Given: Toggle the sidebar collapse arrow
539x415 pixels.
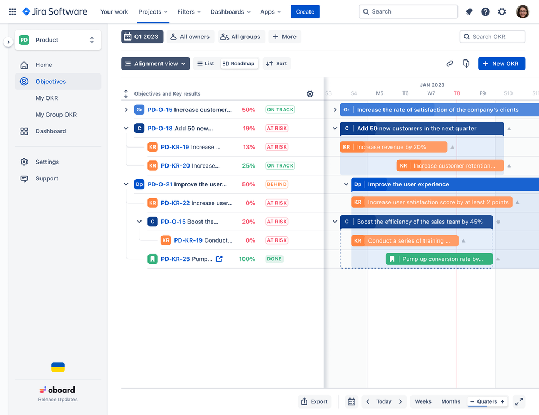Looking at the screenshot, I should tap(8, 41).
